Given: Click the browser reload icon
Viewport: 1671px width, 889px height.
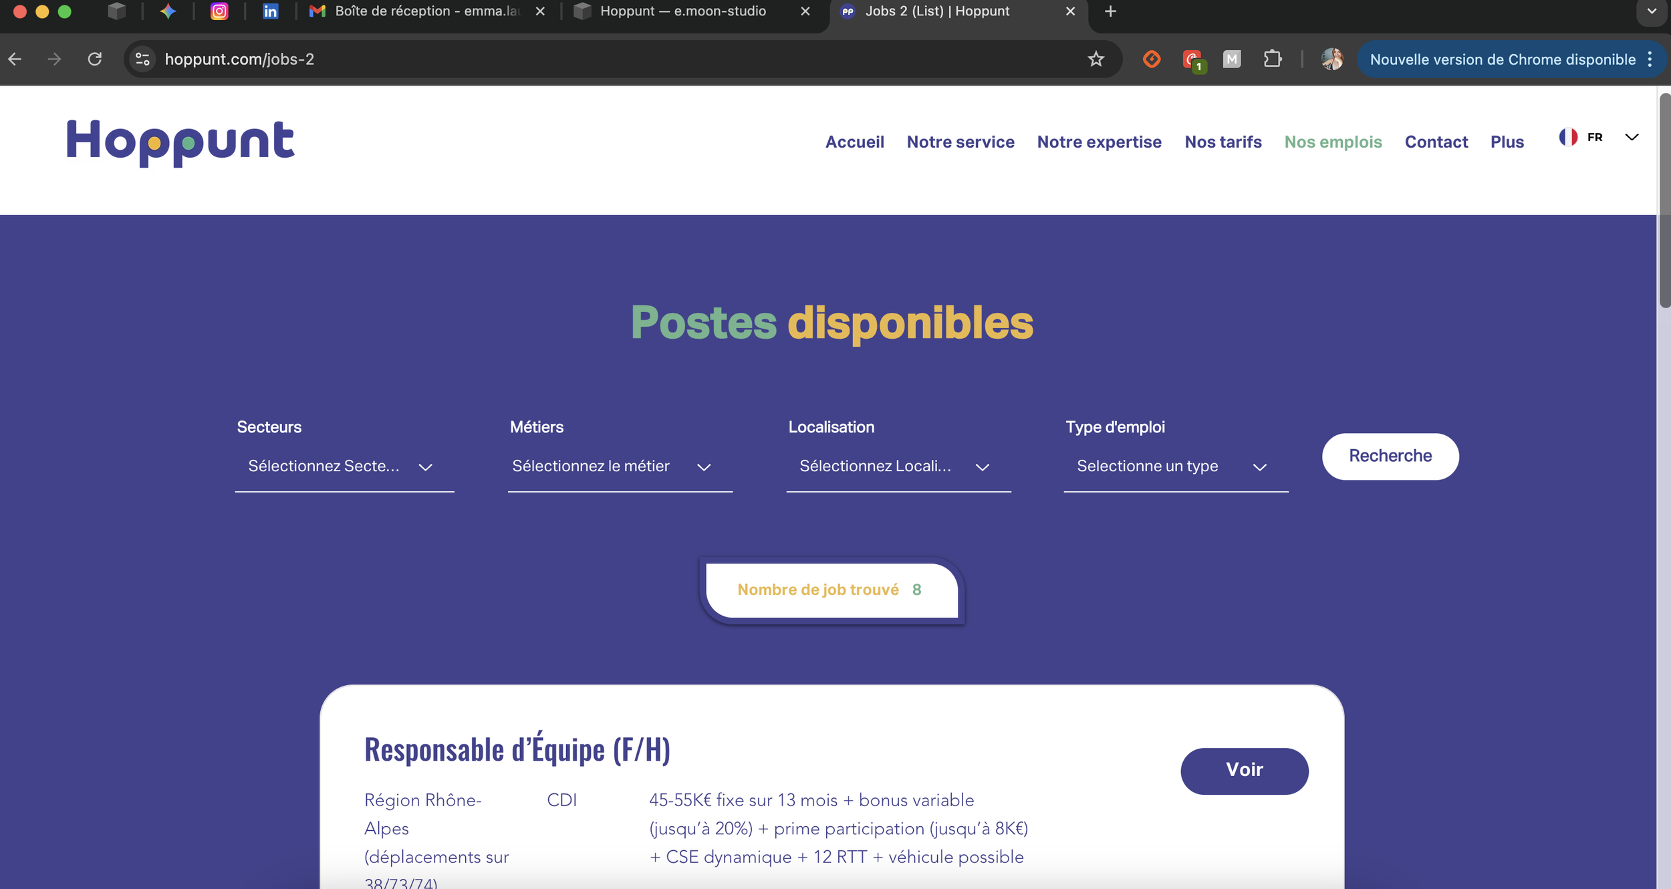Looking at the screenshot, I should click(95, 59).
